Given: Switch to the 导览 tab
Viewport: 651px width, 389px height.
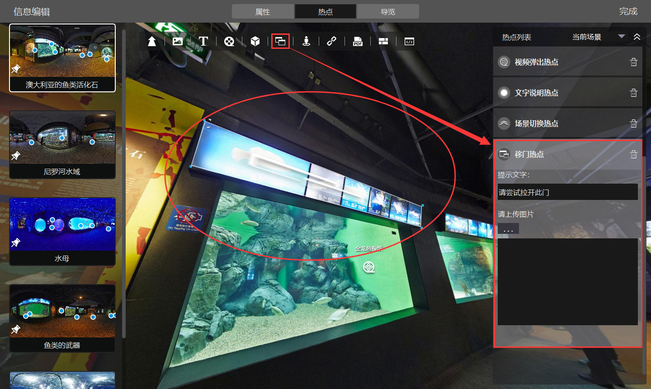Looking at the screenshot, I should (x=388, y=12).
